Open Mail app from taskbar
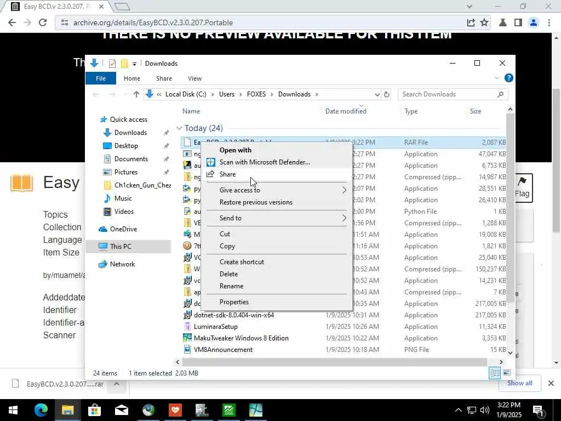The width and height of the screenshot is (561, 421). click(x=122, y=410)
